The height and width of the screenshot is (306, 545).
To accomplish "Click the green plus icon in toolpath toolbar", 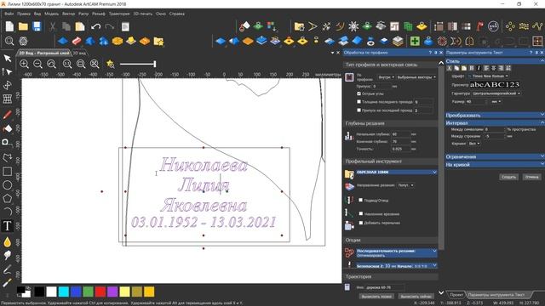I will pos(415,41).
